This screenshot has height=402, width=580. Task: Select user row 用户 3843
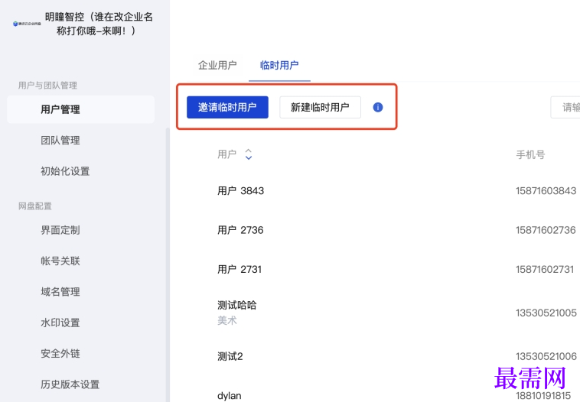tap(241, 190)
